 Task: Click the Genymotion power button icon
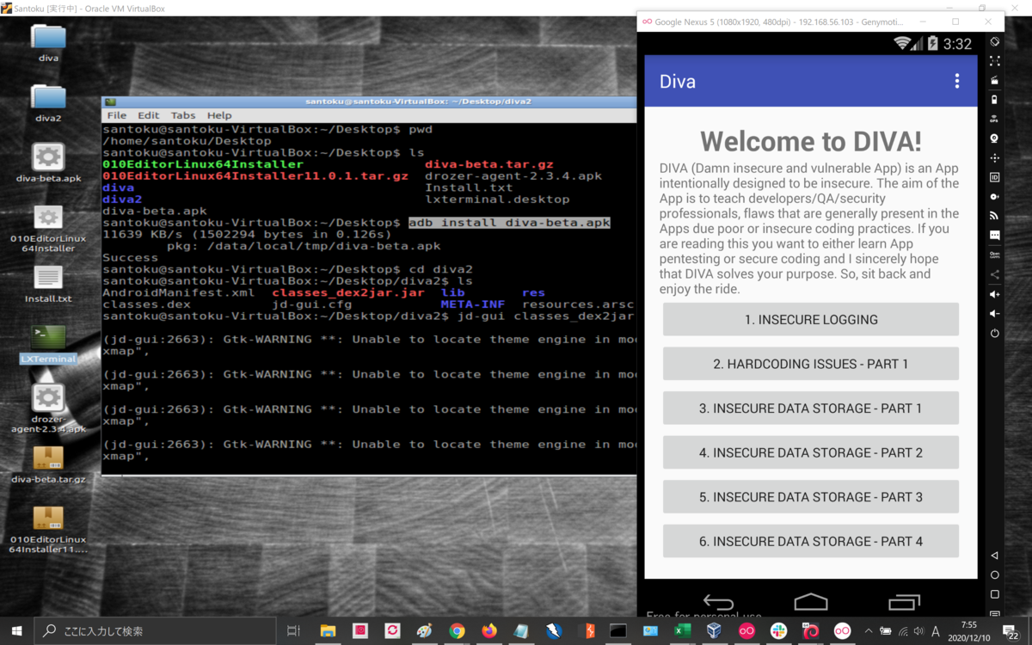[994, 333]
